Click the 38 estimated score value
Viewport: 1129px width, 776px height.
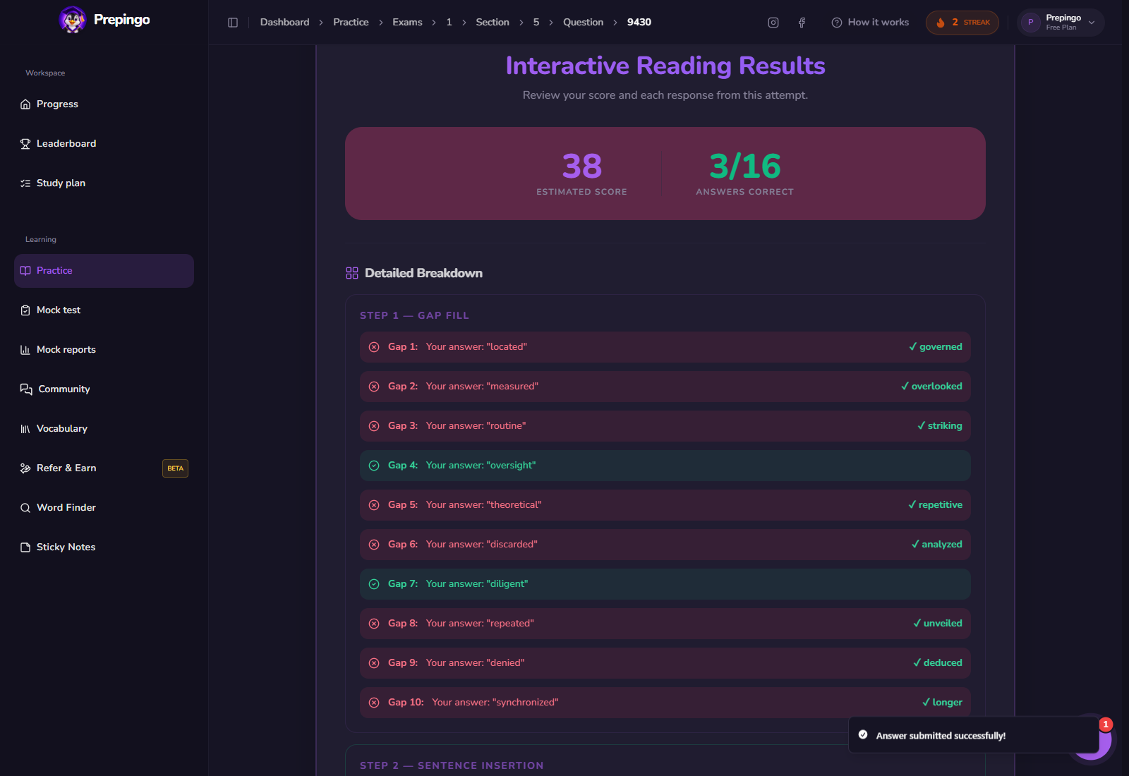tap(582, 166)
